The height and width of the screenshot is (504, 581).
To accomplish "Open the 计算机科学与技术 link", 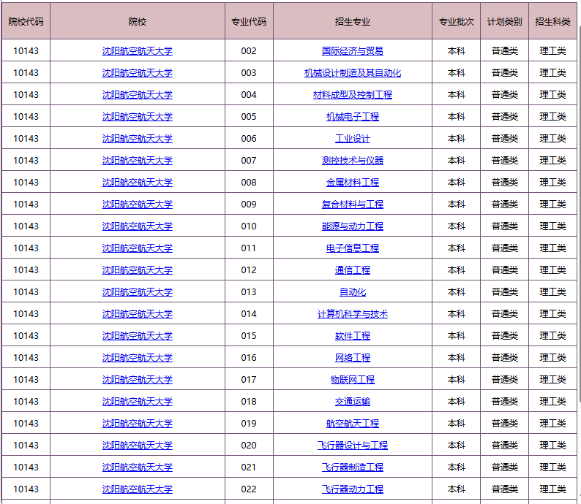I will point(352,314).
